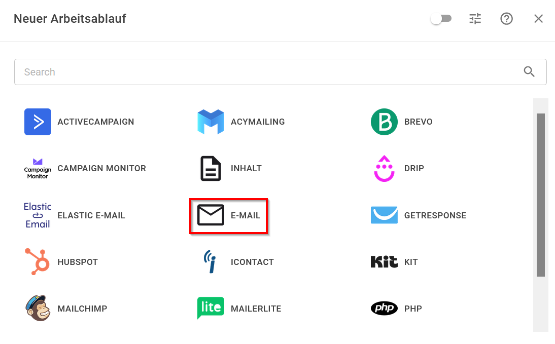Choose the PHP label
The width and height of the screenshot is (555, 344).
point(413,309)
